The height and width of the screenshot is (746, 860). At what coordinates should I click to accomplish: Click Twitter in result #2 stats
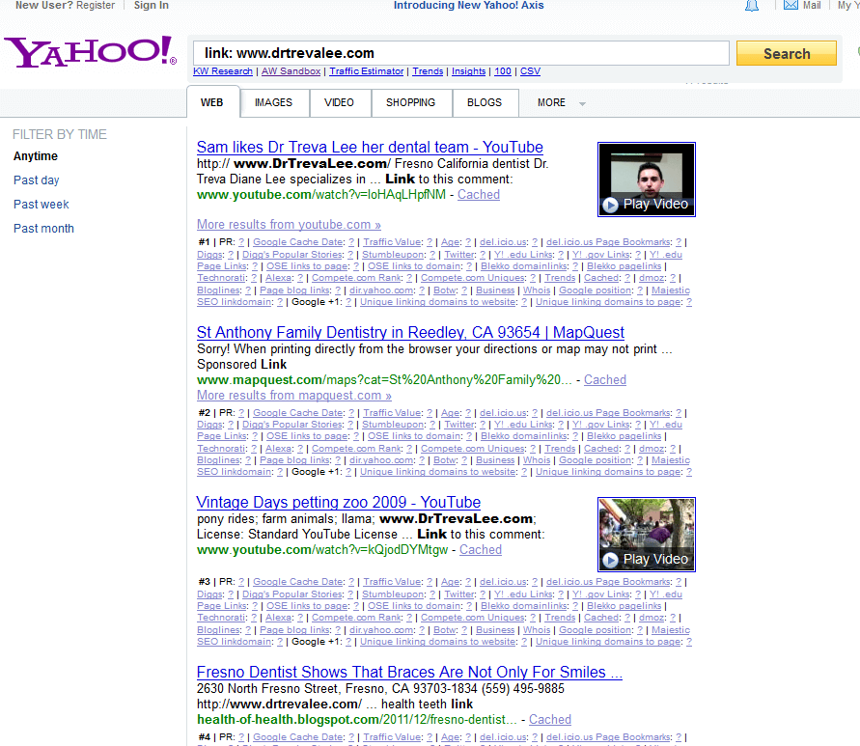459,425
